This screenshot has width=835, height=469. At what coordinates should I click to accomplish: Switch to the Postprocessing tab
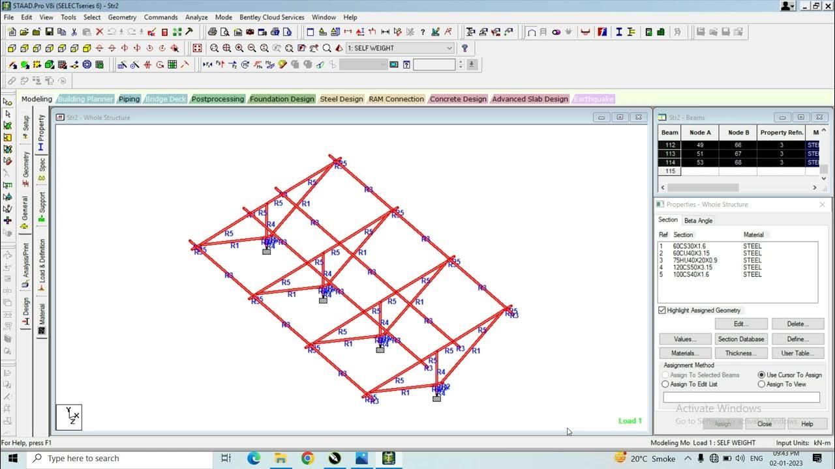218,99
